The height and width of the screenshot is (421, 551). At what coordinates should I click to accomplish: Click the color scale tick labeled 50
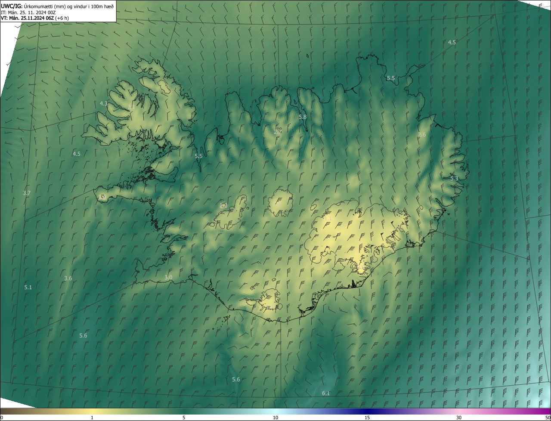coord(548,418)
